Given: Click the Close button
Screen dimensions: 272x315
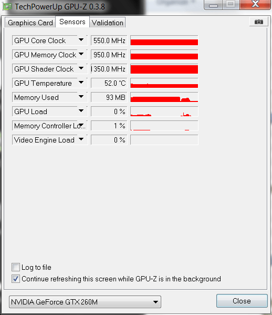Looking at the screenshot, I should click(x=242, y=301).
